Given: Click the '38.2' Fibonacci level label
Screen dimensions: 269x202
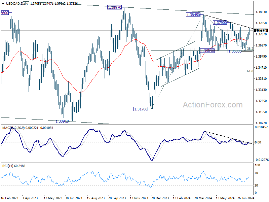Looking at the screenshot, I should pos(250,49).
